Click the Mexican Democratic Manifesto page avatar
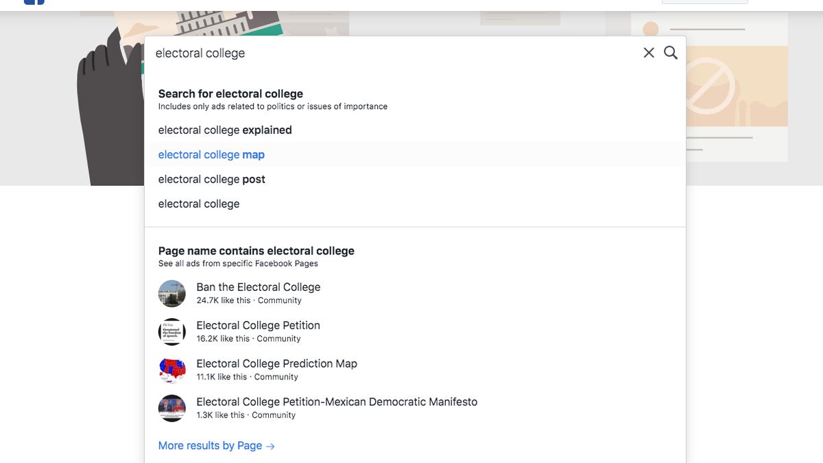Screen dimensions: 823x463 coord(171,408)
